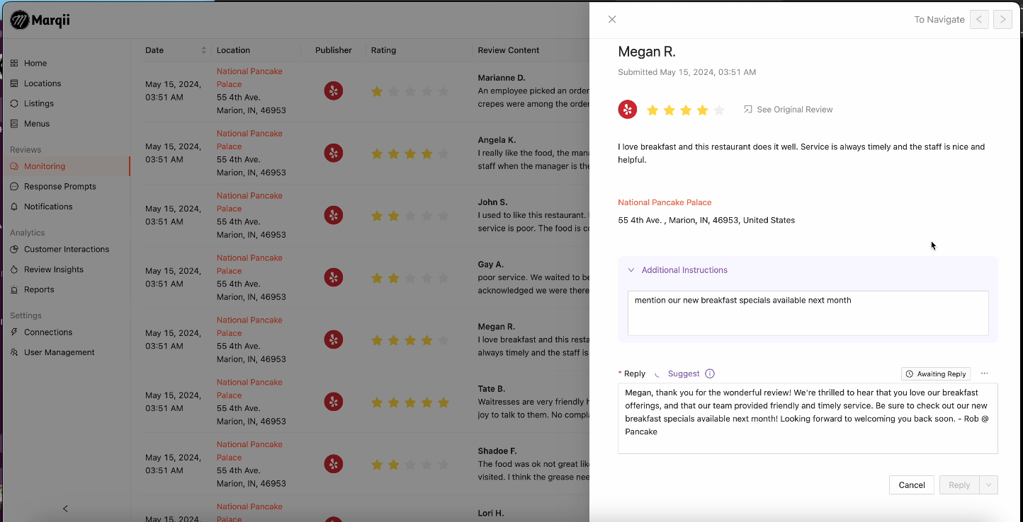Click inside the reply text area

(808, 418)
